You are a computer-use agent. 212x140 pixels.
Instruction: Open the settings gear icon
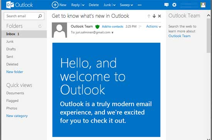[x=174, y=5]
